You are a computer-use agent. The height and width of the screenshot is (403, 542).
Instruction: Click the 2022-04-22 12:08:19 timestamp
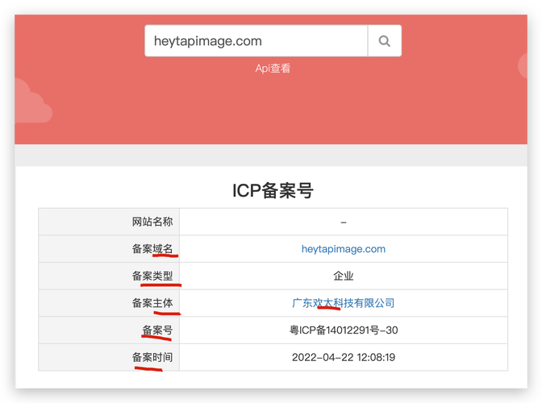[x=344, y=357]
